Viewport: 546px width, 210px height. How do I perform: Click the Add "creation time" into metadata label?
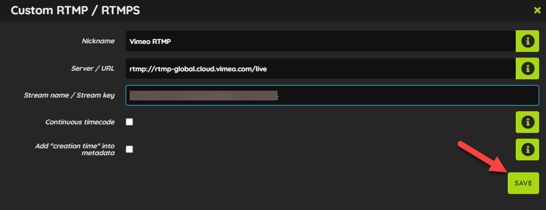pos(75,149)
